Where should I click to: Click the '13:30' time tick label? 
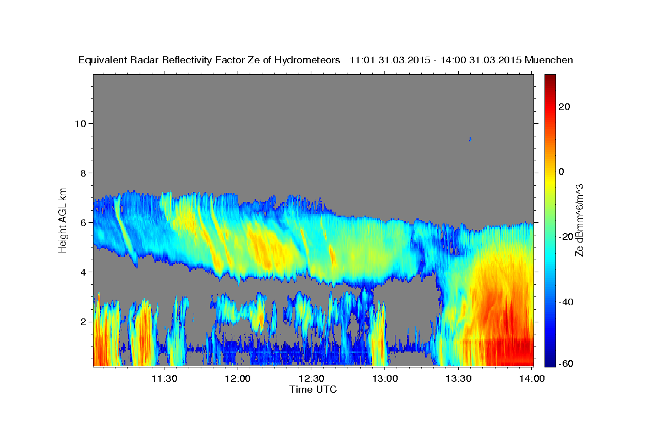458,378
